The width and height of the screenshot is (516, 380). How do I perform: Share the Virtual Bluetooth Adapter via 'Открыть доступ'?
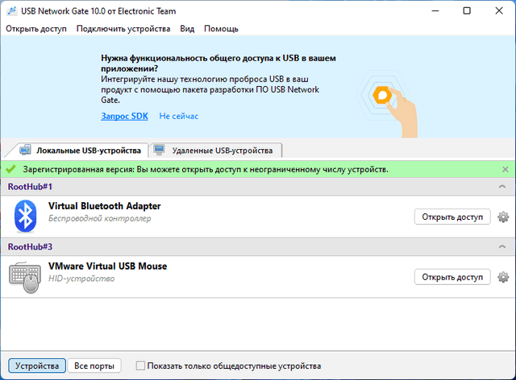coord(452,217)
